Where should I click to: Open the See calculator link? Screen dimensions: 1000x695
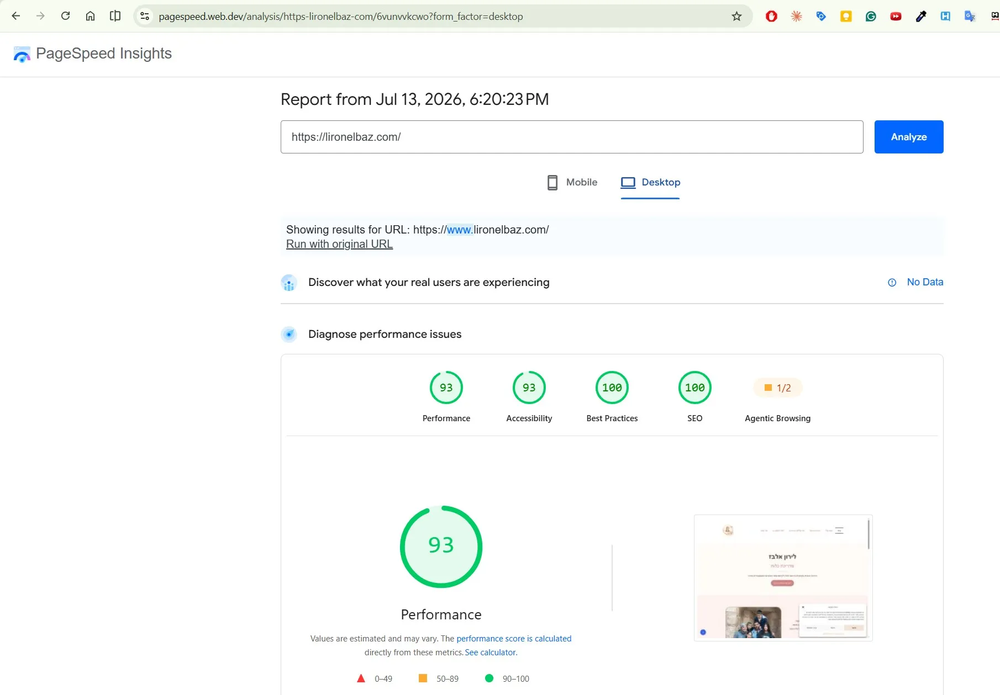[491, 652]
